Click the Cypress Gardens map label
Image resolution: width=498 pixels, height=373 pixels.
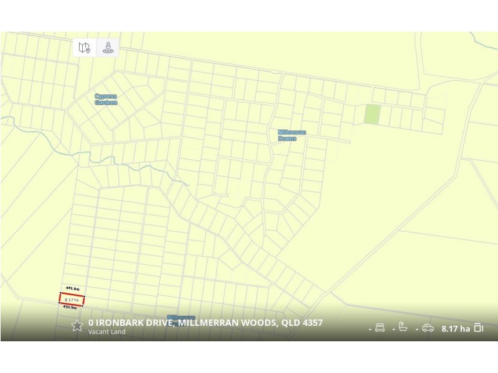[x=106, y=99]
